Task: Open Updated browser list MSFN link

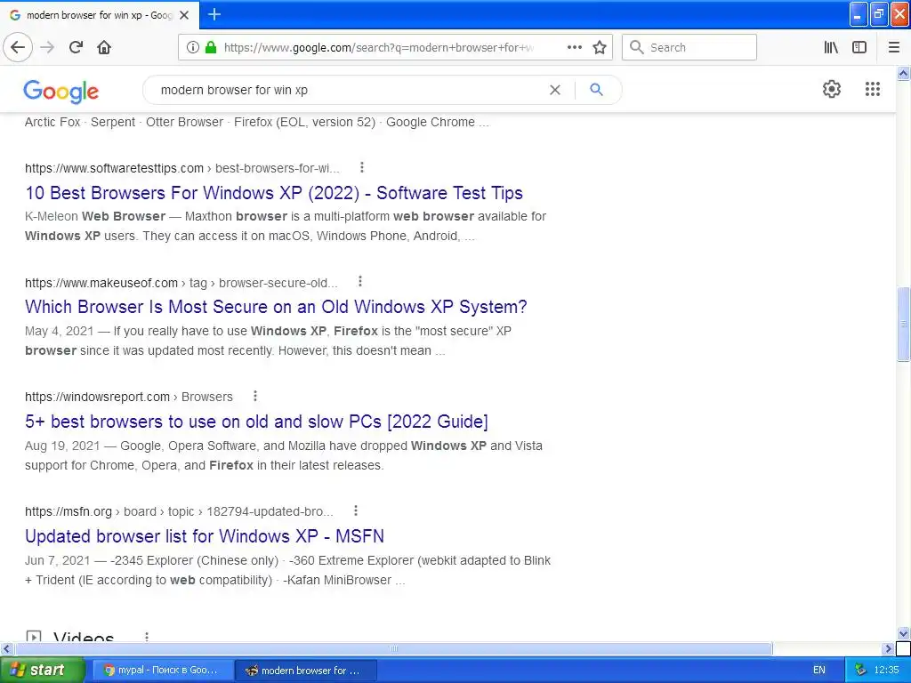Action: (205, 536)
